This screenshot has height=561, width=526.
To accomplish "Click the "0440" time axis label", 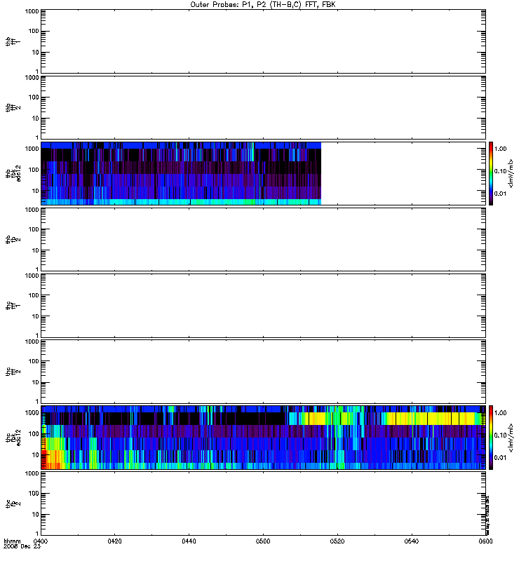I will click(189, 541).
